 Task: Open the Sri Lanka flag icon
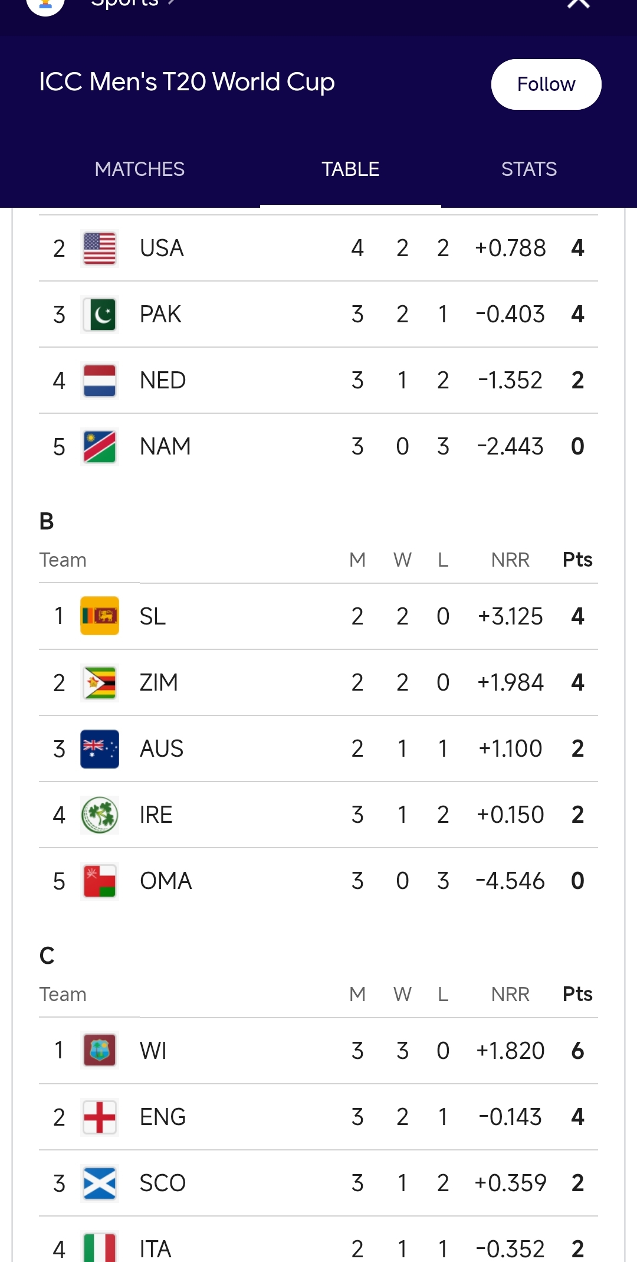point(100,616)
